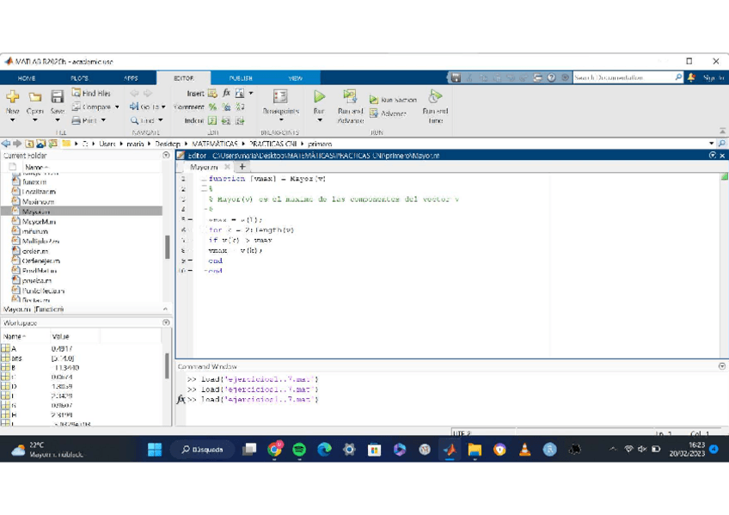
Task: Click the Run button in the Editor ribbon
Action: (319, 98)
